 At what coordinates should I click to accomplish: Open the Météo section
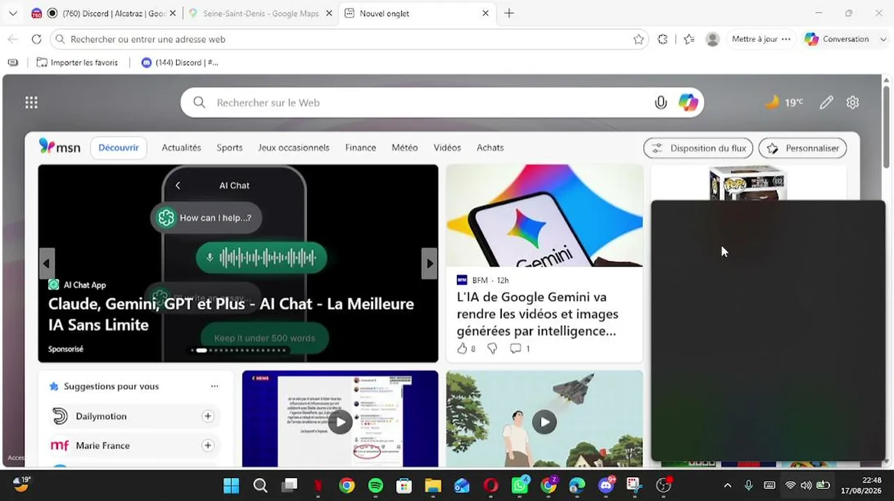click(x=405, y=148)
